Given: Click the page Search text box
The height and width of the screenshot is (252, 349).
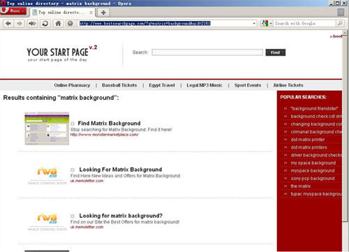Looking at the screenshot, I should [207, 52].
